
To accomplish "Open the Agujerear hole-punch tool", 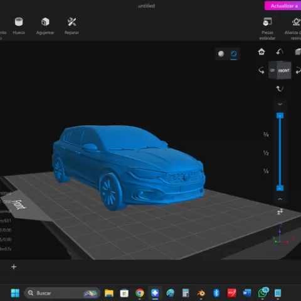I will pyautogui.click(x=45, y=26).
